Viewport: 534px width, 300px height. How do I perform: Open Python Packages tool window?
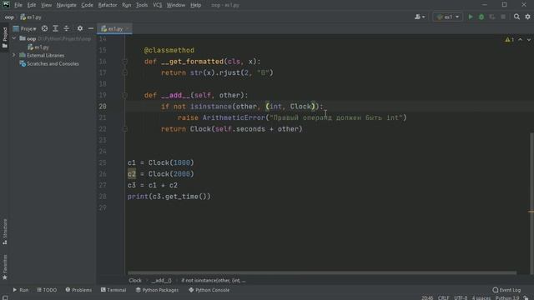157,290
